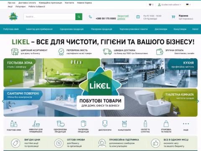Open the language flag dropdown
The image size is (201, 151).
[188, 5]
